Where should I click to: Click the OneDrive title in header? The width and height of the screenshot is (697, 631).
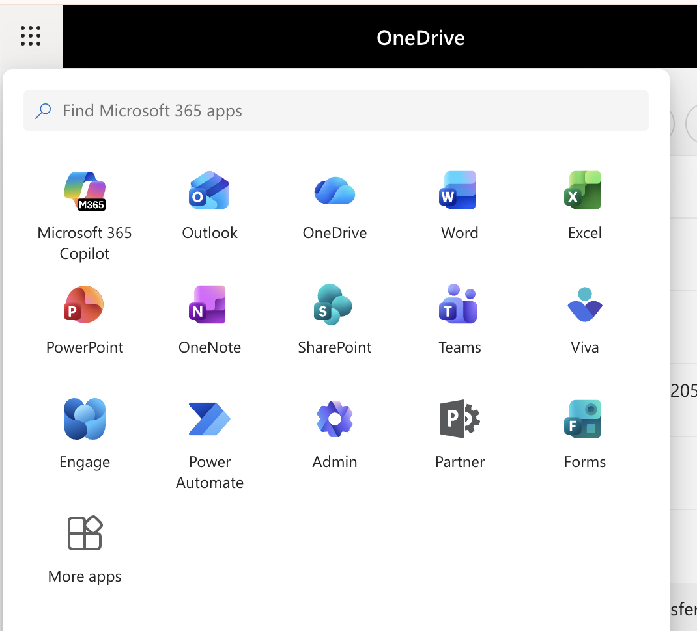(x=421, y=38)
